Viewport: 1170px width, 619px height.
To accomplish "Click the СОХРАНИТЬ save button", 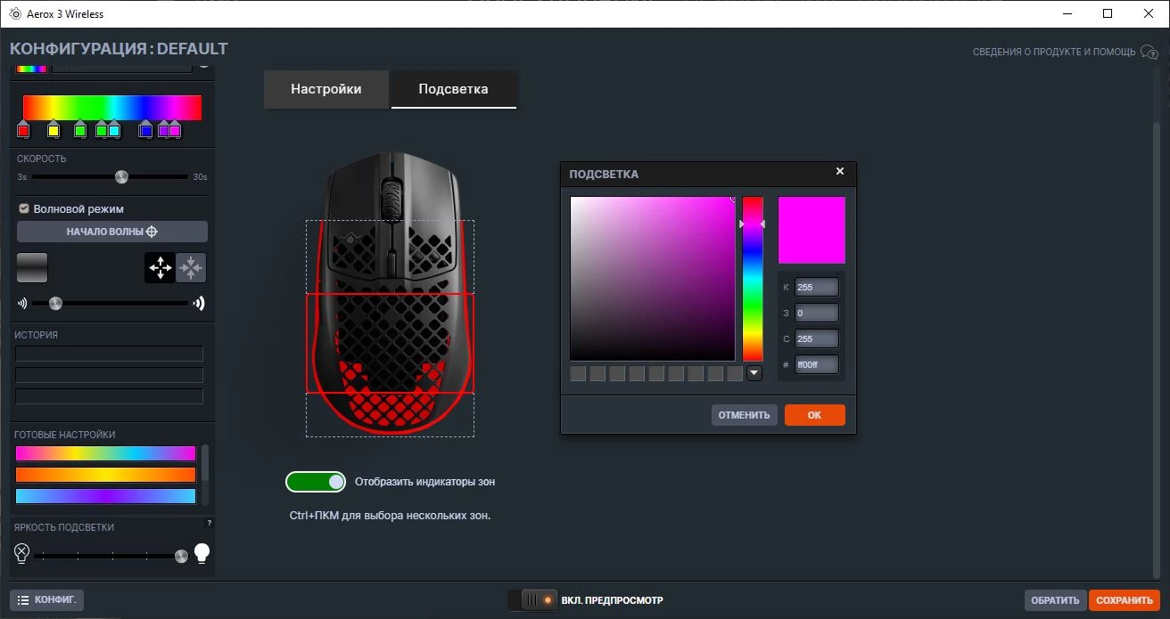I will pos(1125,600).
